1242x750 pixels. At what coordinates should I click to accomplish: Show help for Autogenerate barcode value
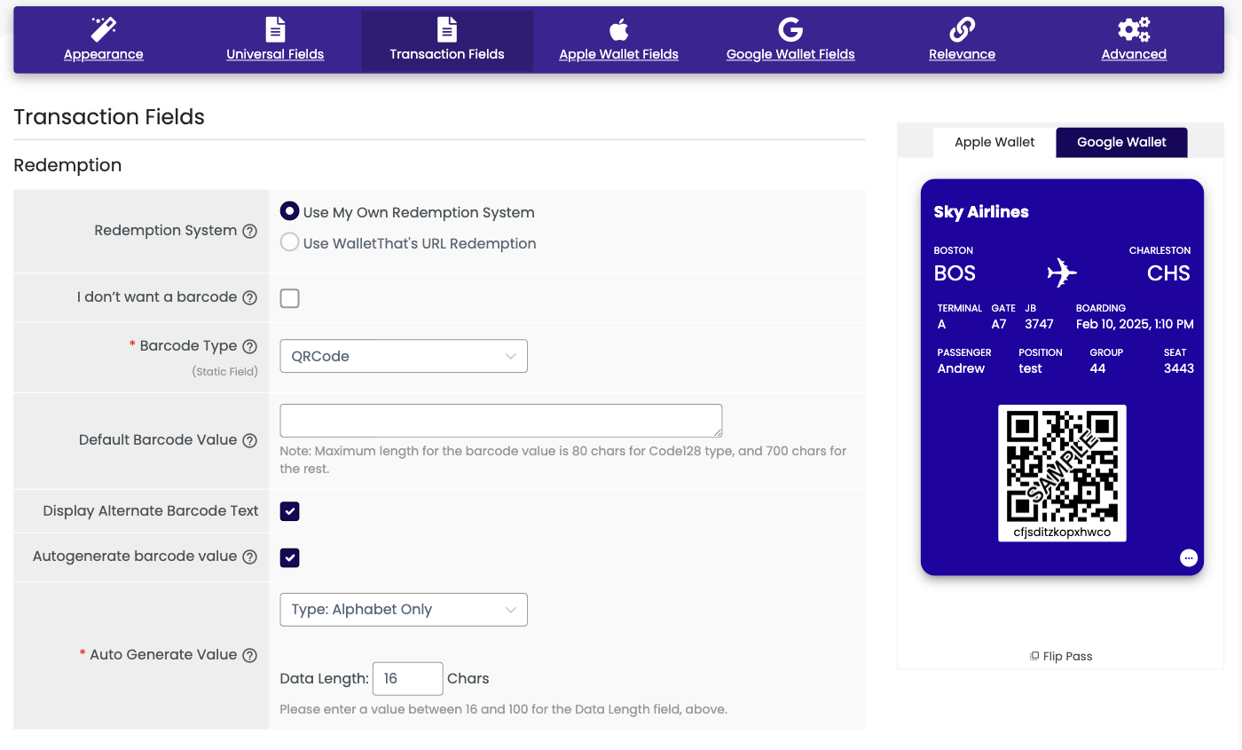coord(250,557)
